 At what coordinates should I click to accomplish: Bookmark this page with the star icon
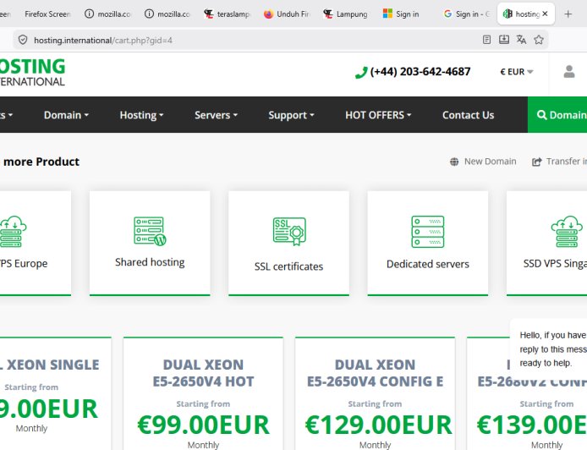coord(539,40)
